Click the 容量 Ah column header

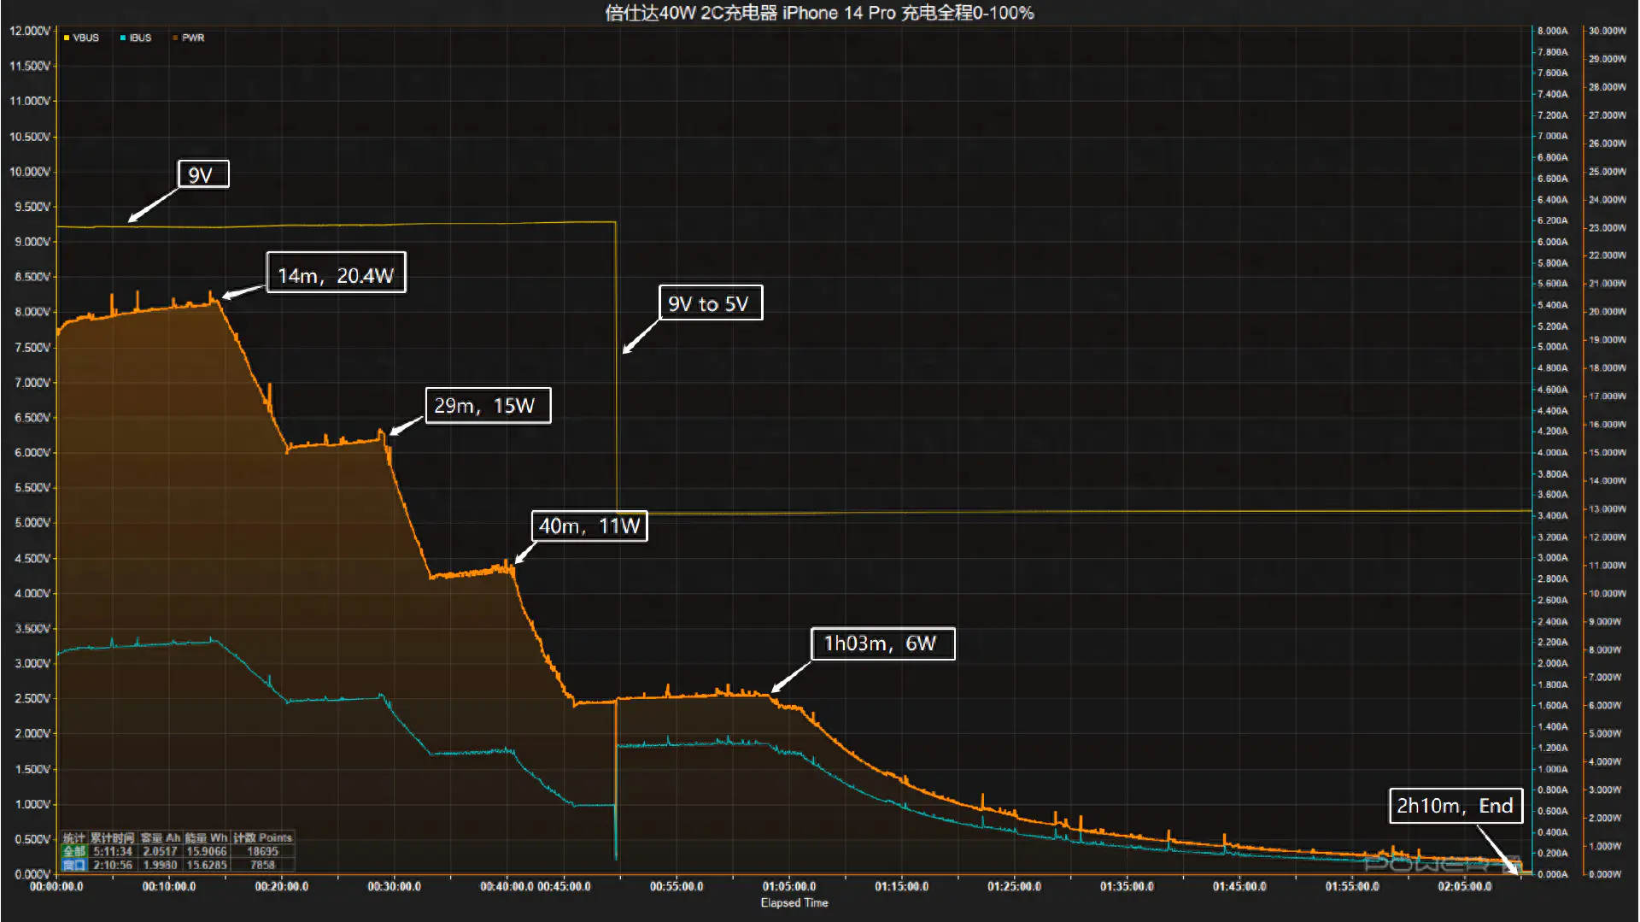point(161,837)
